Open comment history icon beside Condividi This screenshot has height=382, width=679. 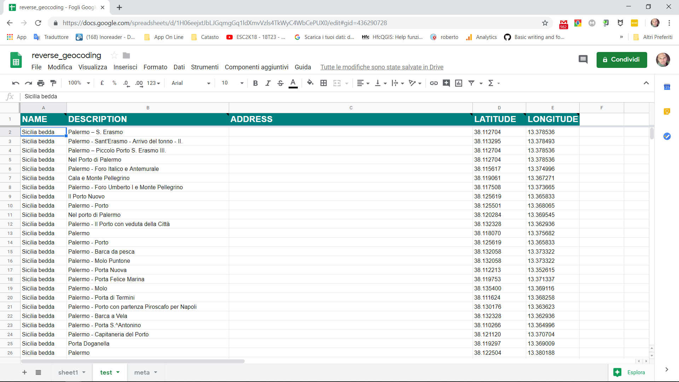pos(583,59)
